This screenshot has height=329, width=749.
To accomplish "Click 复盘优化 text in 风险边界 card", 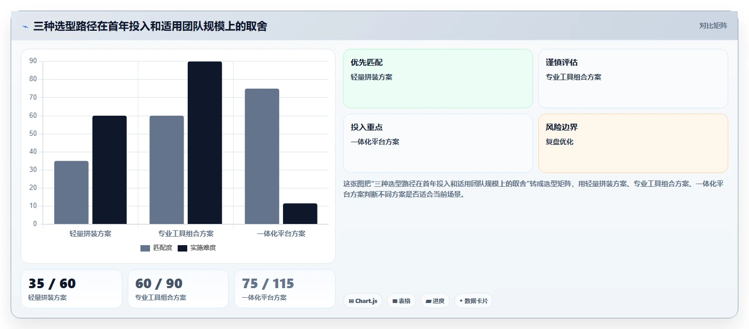I will pyautogui.click(x=560, y=142).
